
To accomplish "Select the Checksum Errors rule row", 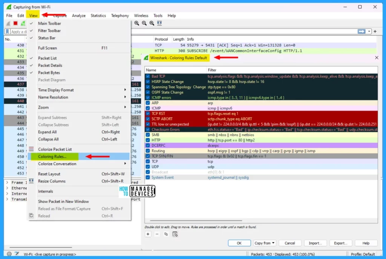I will [261, 130].
